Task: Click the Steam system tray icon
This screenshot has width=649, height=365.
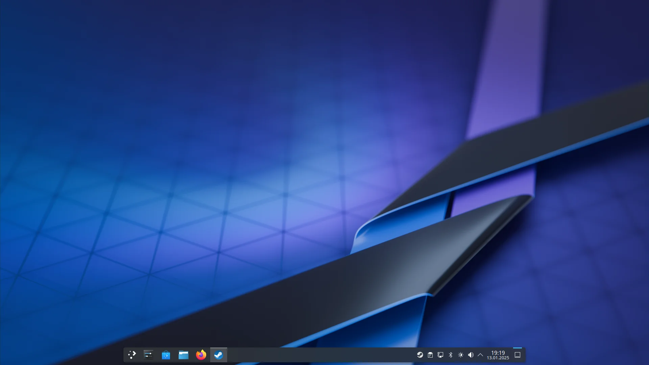Action: point(420,355)
